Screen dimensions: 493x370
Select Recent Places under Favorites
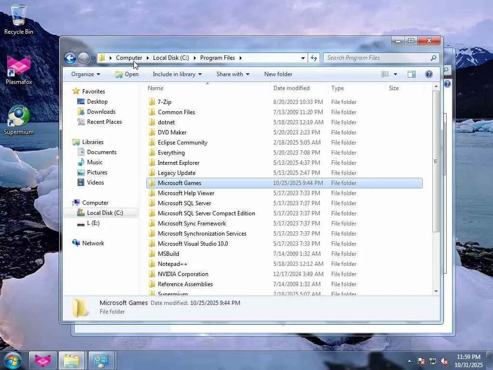point(104,122)
